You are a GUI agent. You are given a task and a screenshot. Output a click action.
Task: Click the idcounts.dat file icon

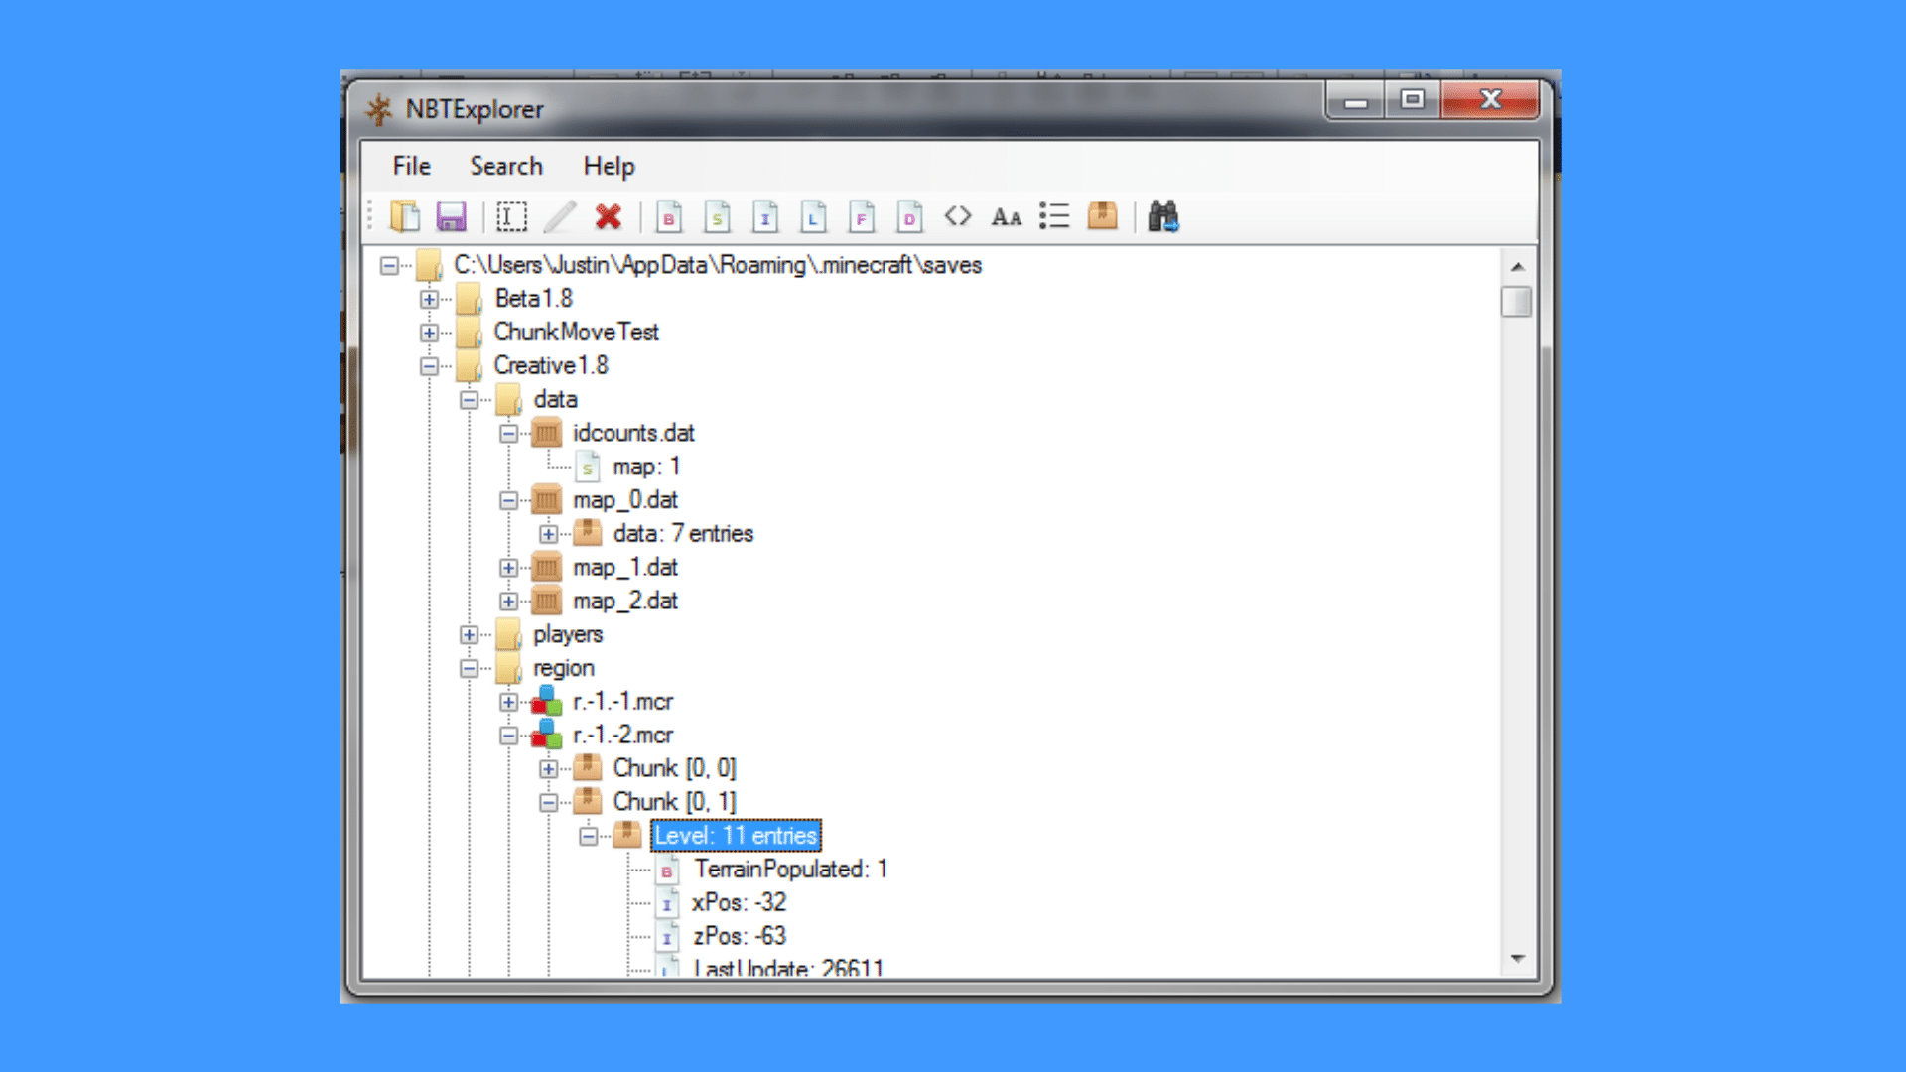546,433
